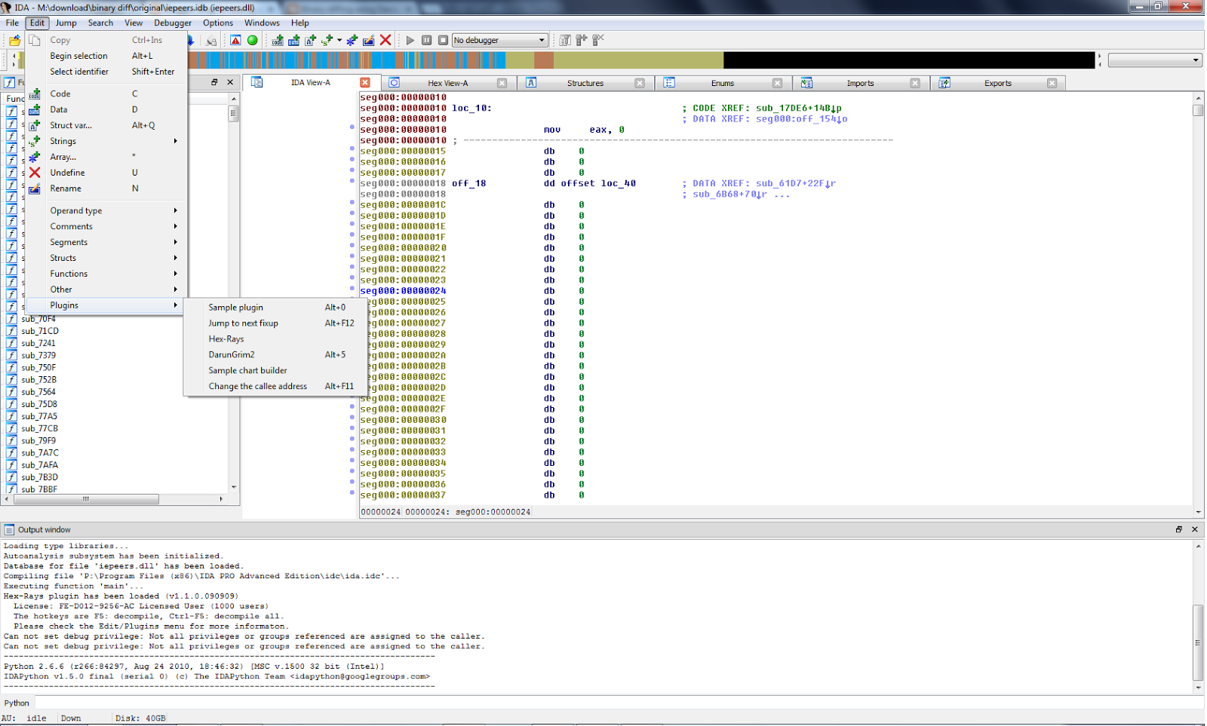The image size is (1207, 726).
Task: Open the Options menu
Action: click(218, 23)
